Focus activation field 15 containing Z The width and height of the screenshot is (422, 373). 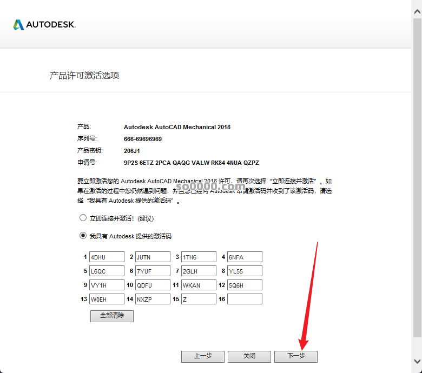coord(199,299)
